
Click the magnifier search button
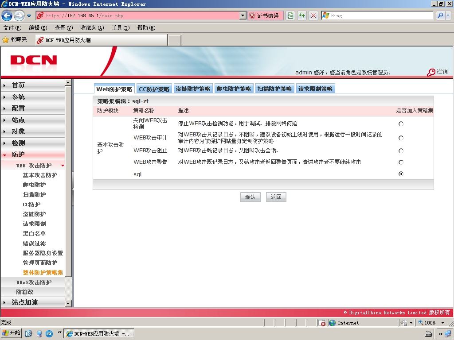point(440,15)
